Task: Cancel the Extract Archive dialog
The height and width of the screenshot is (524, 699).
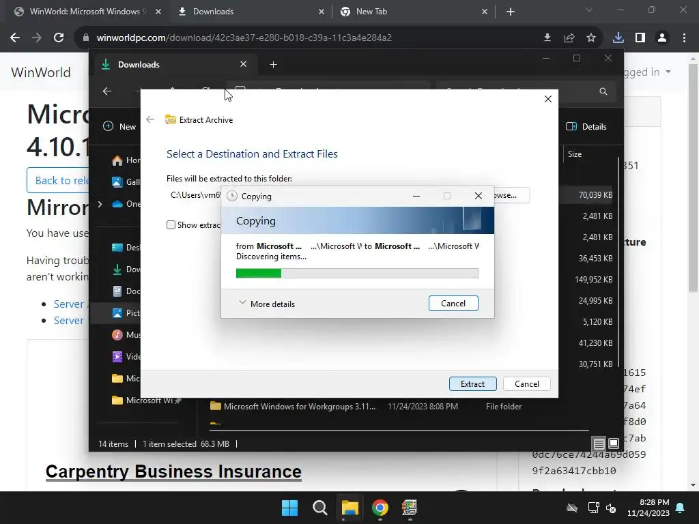Action: click(x=527, y=384)
